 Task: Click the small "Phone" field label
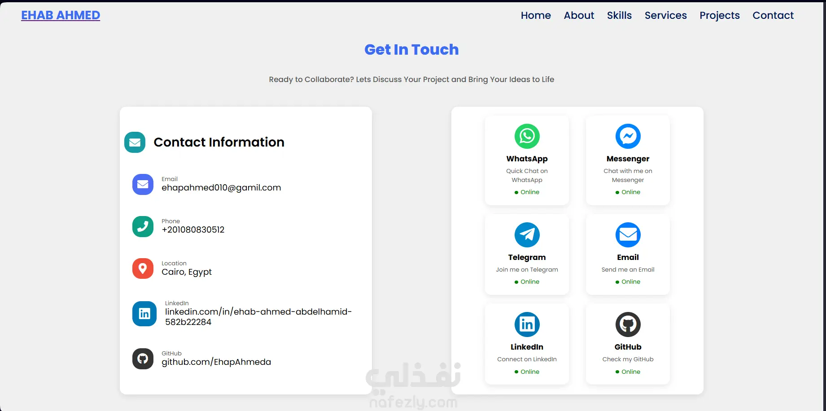click(170, 221)
